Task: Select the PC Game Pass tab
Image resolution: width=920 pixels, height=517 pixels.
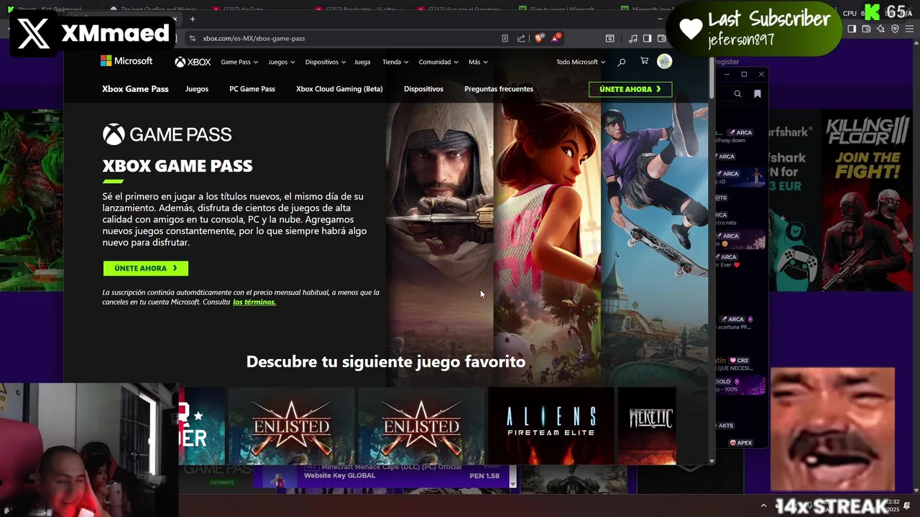Action: click(x=252, y=89)
